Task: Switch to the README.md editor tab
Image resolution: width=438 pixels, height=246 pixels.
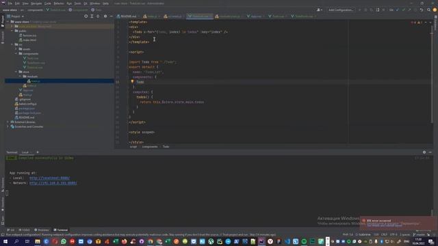Action: click(x=127, y=16)
